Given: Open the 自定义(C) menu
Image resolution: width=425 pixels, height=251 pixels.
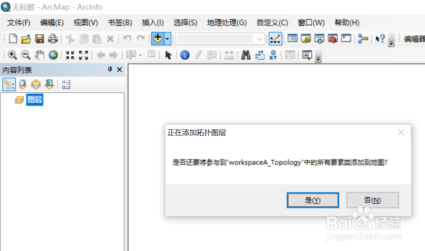Looking at the screenshot, I should point(272,23).
